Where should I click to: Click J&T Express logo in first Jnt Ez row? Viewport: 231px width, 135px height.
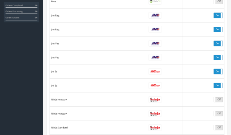click(155, 71)
